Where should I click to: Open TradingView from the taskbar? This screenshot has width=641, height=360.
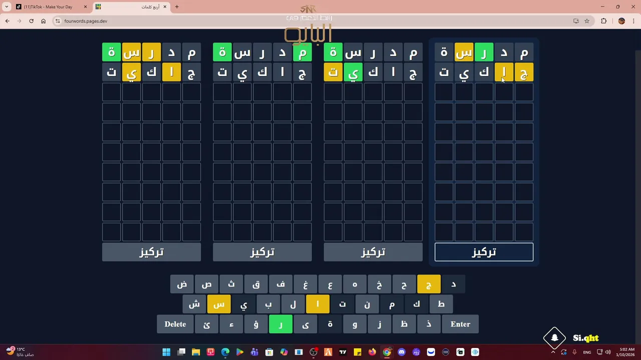click(x=343, y=352)
